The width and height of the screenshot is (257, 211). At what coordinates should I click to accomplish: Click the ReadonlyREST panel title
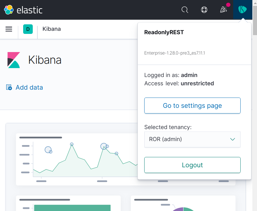coord(164,32)
